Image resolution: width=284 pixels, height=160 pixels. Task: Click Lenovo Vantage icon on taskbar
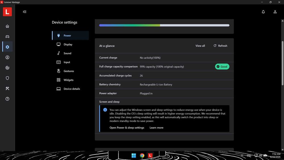[150, 155]
